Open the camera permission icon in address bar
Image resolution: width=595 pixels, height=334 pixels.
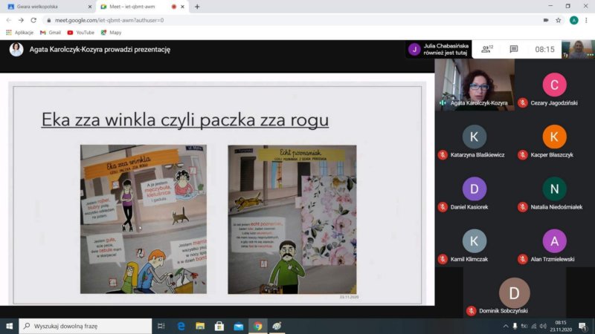pyautogui.click(x=546, y=21)
